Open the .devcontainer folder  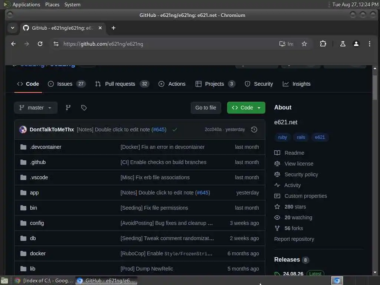click(46, 147)
